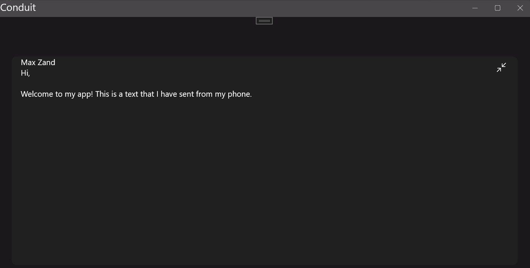
Task: Click the word "This" in the message
Action: pyautogui.click(x=102, y=94)
